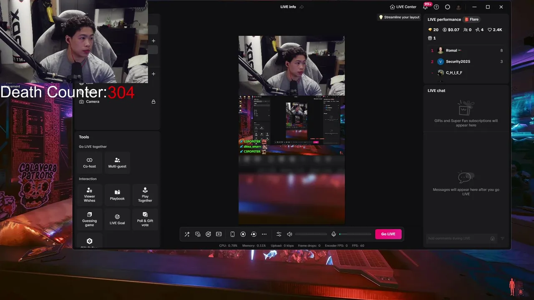Click the screen capture preview in the canvas
534x300 pixels.
[292, 125]
